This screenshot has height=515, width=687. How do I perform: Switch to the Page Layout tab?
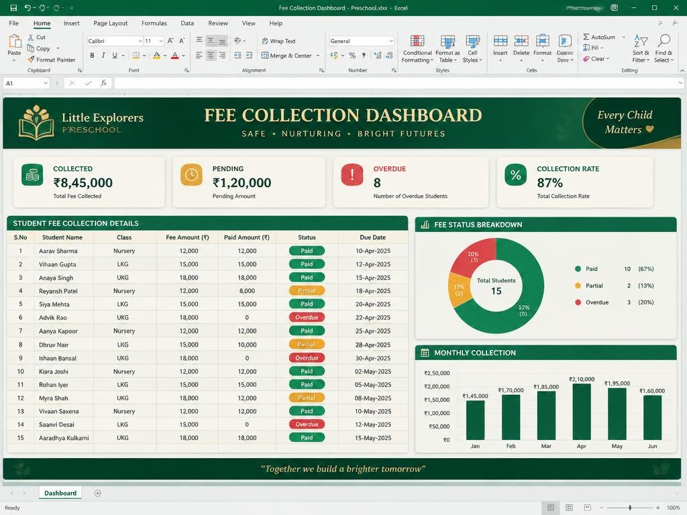[111, 23]
